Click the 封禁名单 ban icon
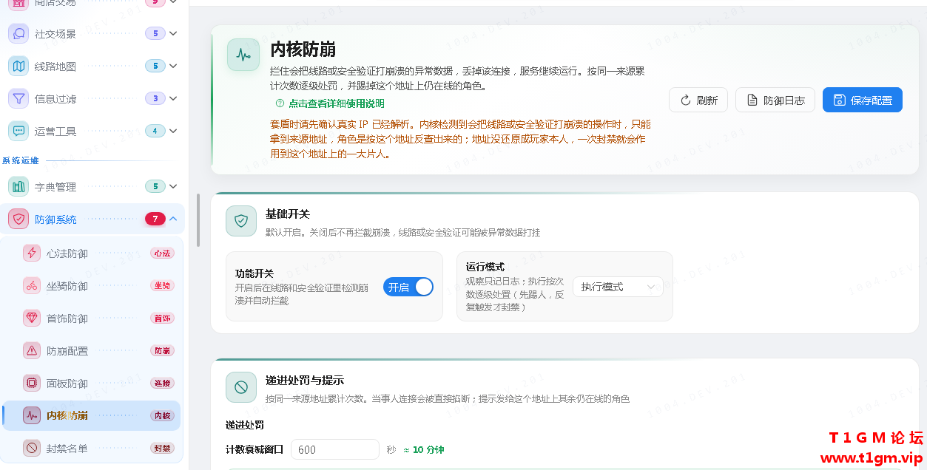 32,448
